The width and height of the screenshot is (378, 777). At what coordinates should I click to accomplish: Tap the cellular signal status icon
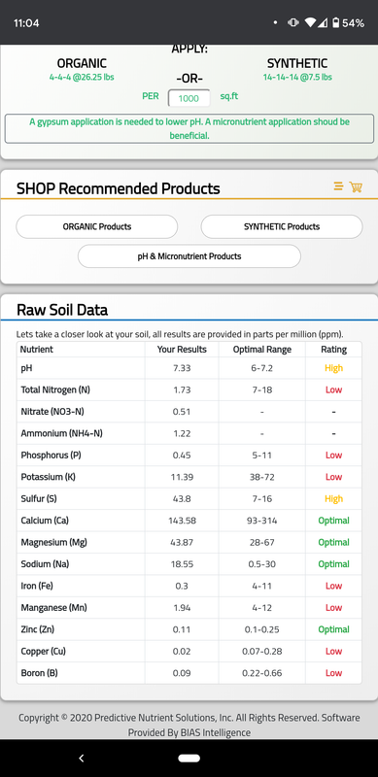pyautogui.click(x=323, y=22)
